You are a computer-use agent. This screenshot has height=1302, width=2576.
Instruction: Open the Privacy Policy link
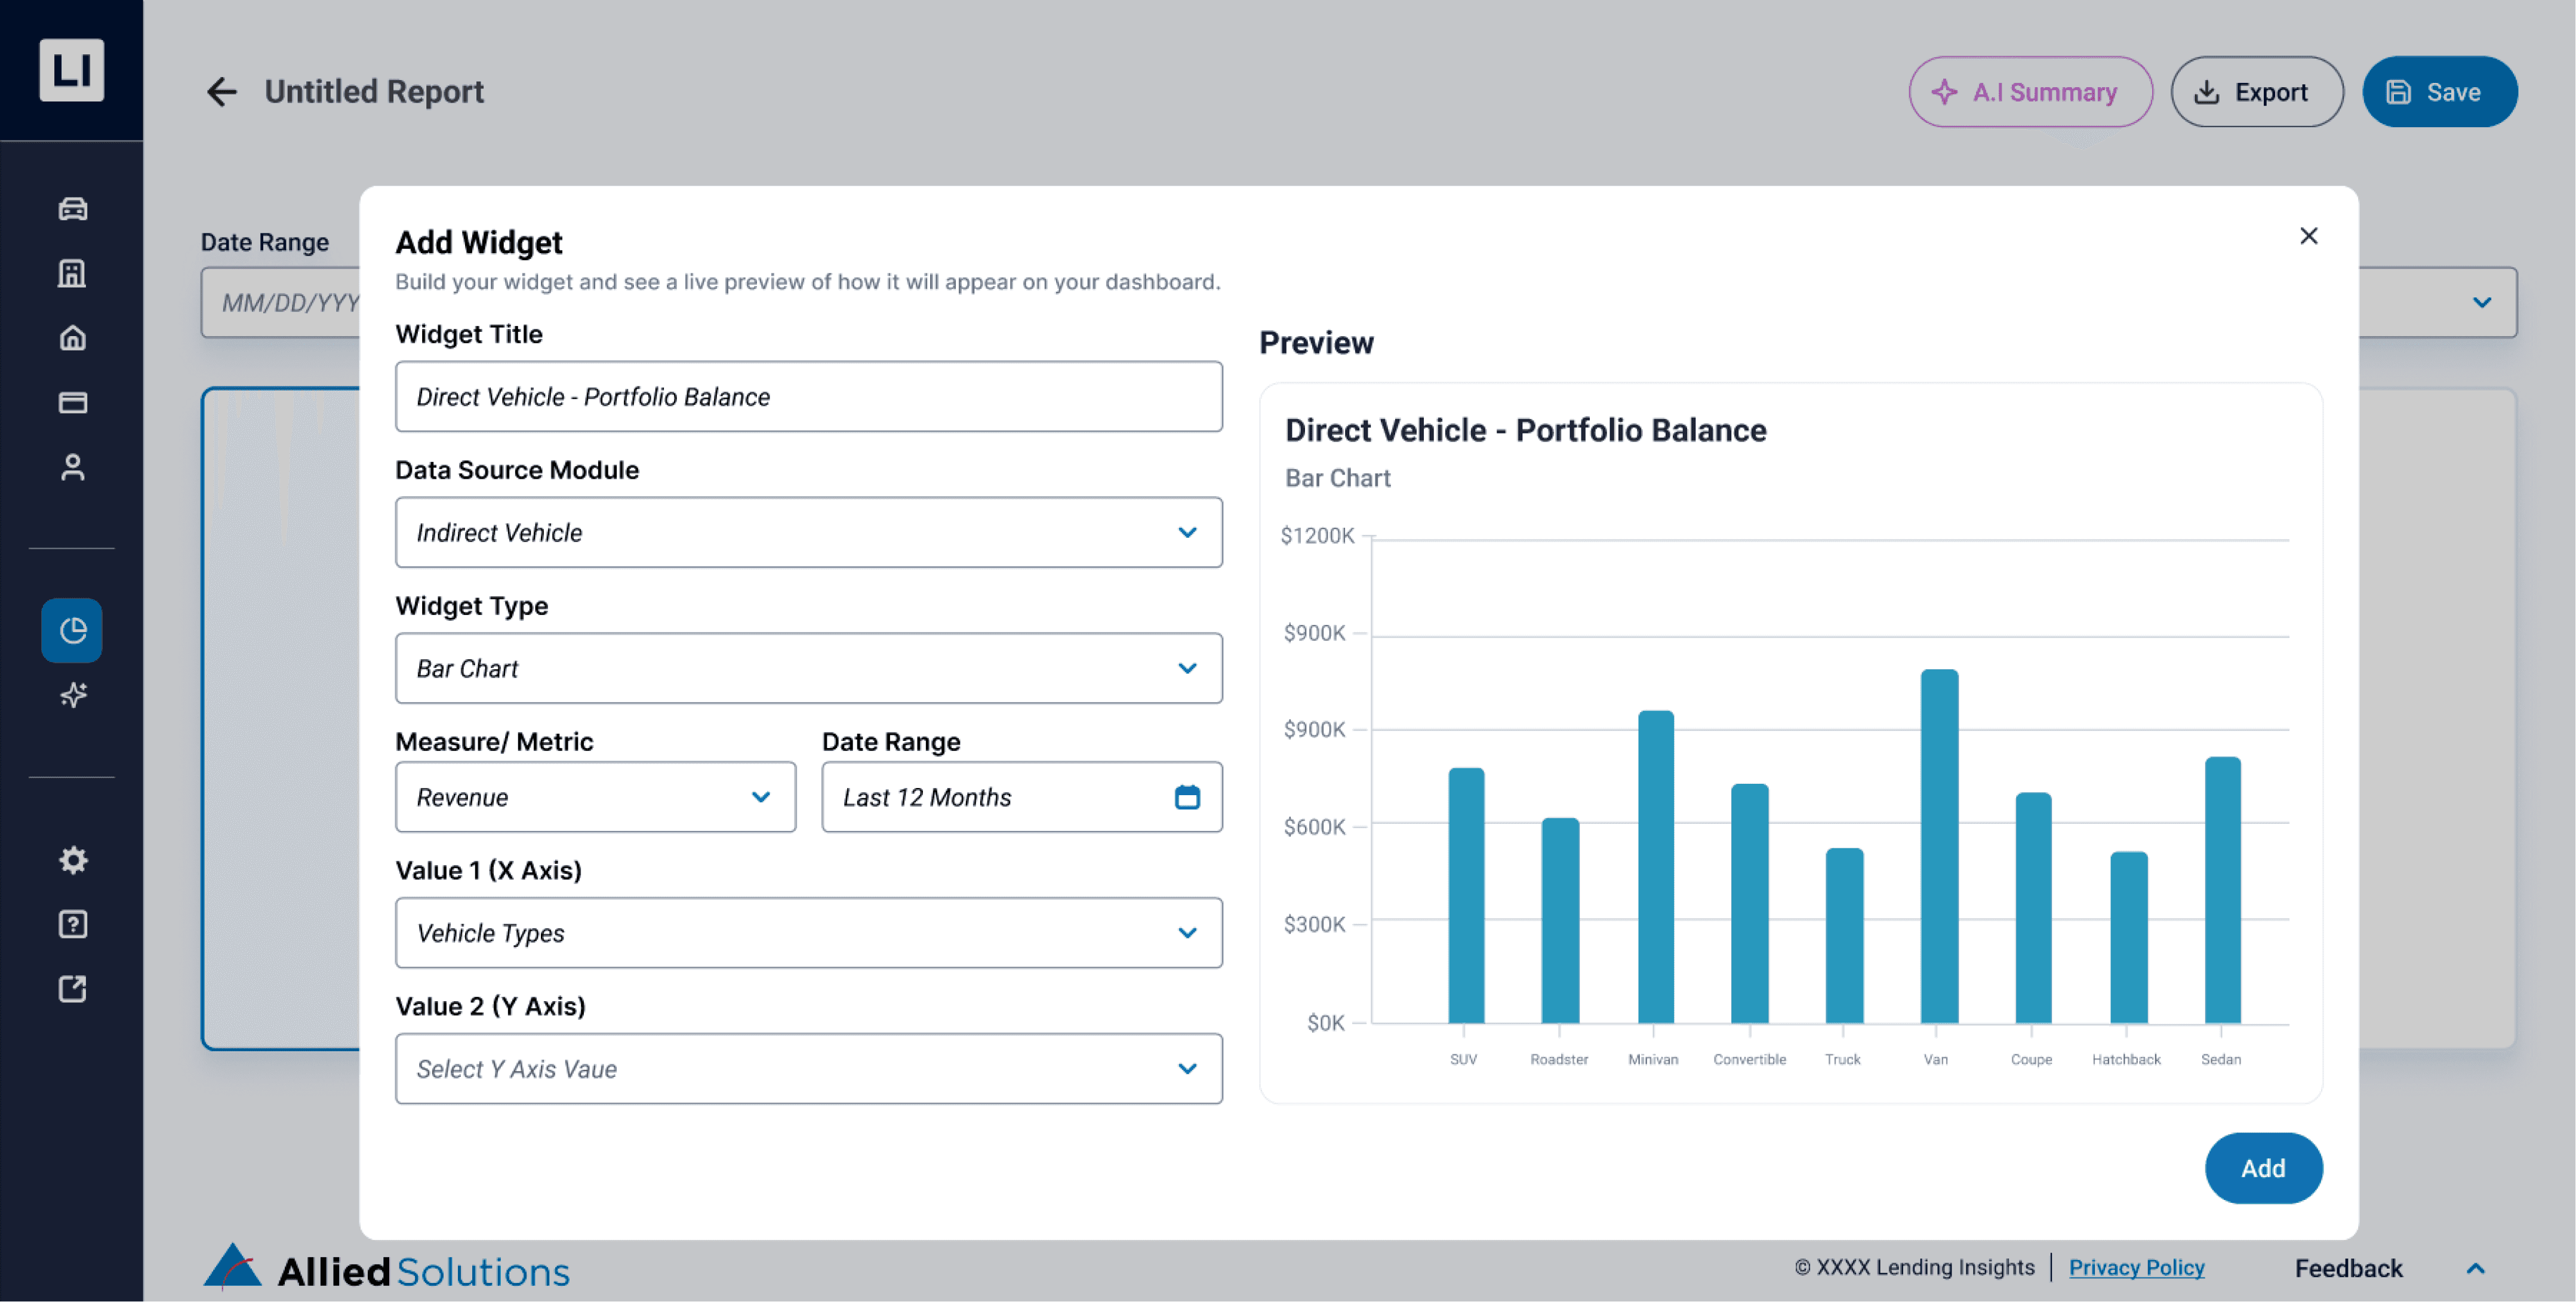click(x=2136, y=1267)
